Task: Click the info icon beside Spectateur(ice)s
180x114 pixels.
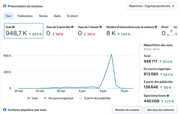Action: click(x=168, y=95)
